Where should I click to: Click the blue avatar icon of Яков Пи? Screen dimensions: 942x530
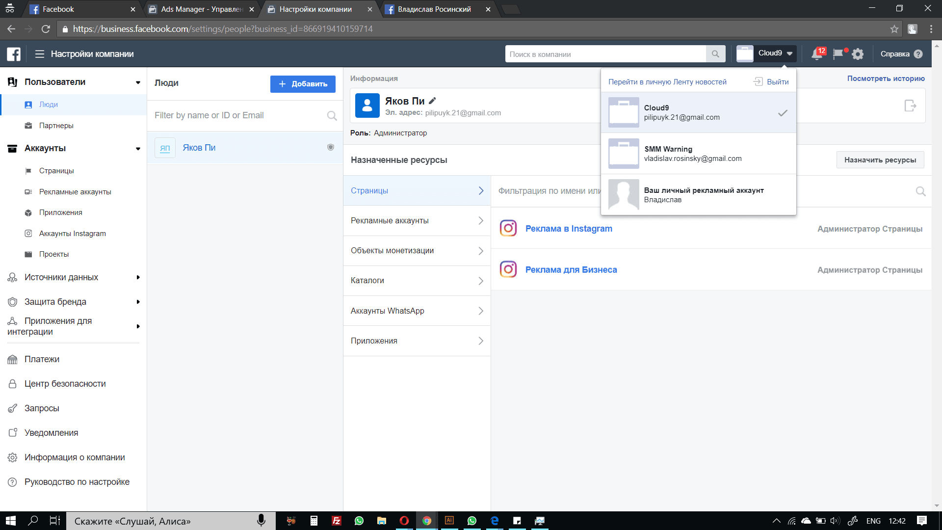367,106
